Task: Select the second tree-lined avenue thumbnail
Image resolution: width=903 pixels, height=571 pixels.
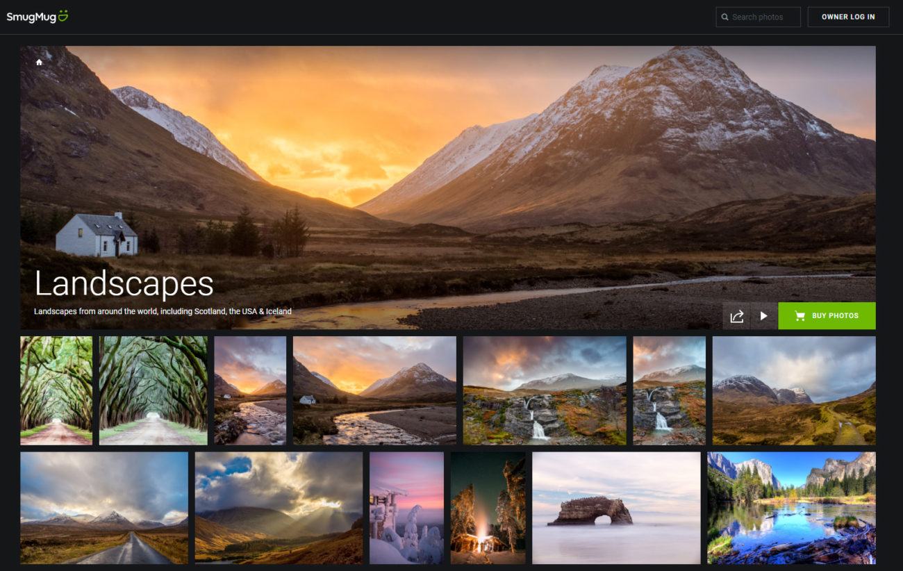Action: tap(151, 390)
